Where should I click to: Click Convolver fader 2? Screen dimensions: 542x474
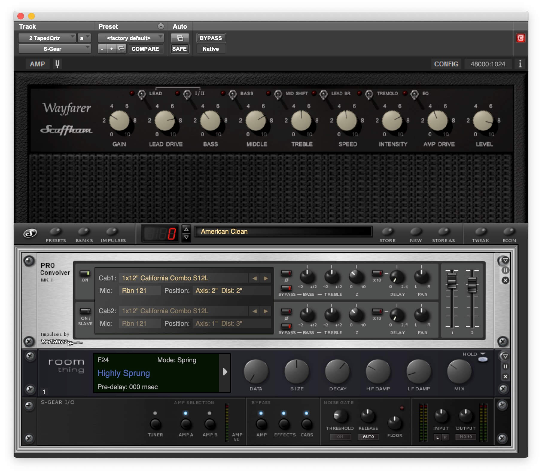click(472, 285)
